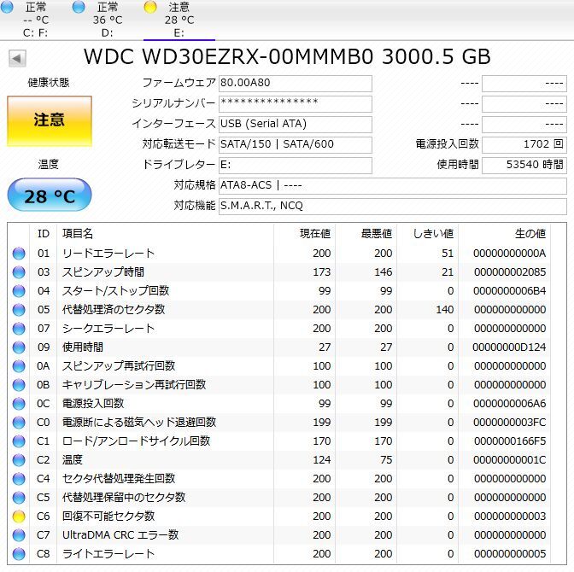Select the 回復不可能セクタ数 attribute name

pyautogui.click(x=108, y=517)
